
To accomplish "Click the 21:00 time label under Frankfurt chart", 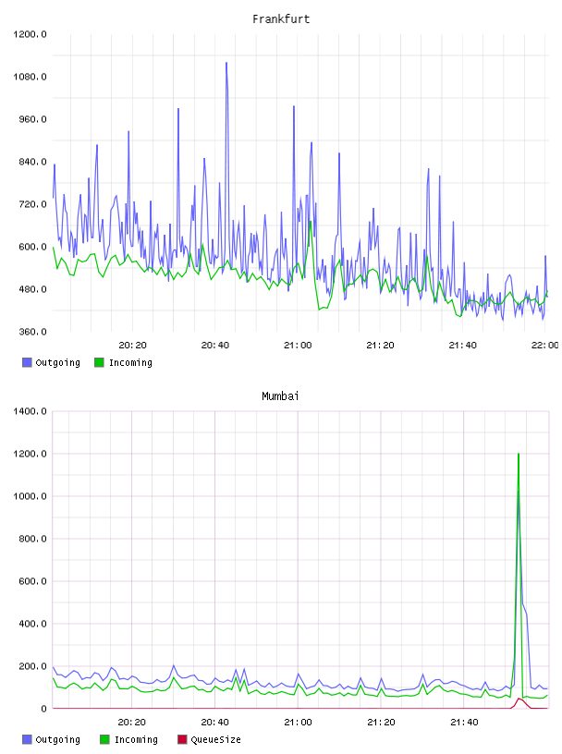I will point(298,346).
